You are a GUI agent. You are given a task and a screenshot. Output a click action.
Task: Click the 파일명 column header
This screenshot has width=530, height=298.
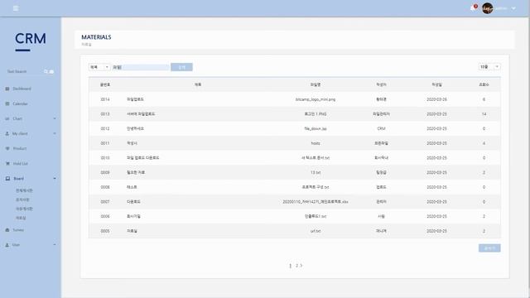pyautogui.click(x=316, y=84)
